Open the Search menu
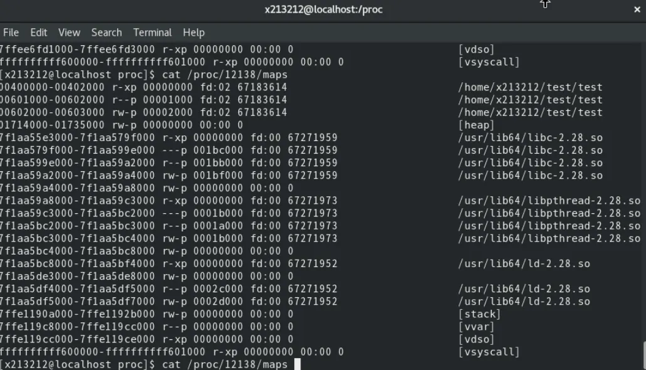646x370 pixels. point(106,33)
